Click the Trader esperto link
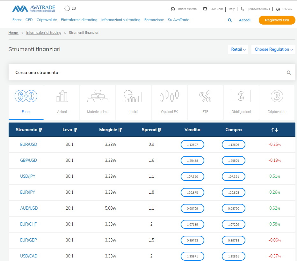 pyautogui.click(x=187, y=9)
